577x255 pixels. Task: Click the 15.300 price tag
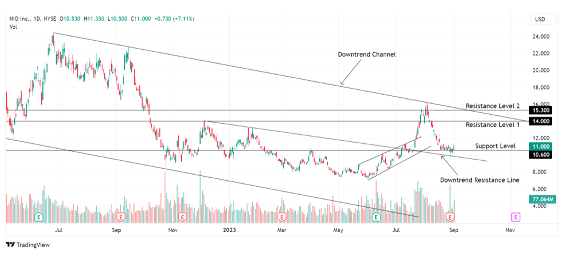(x=542, y=110)
